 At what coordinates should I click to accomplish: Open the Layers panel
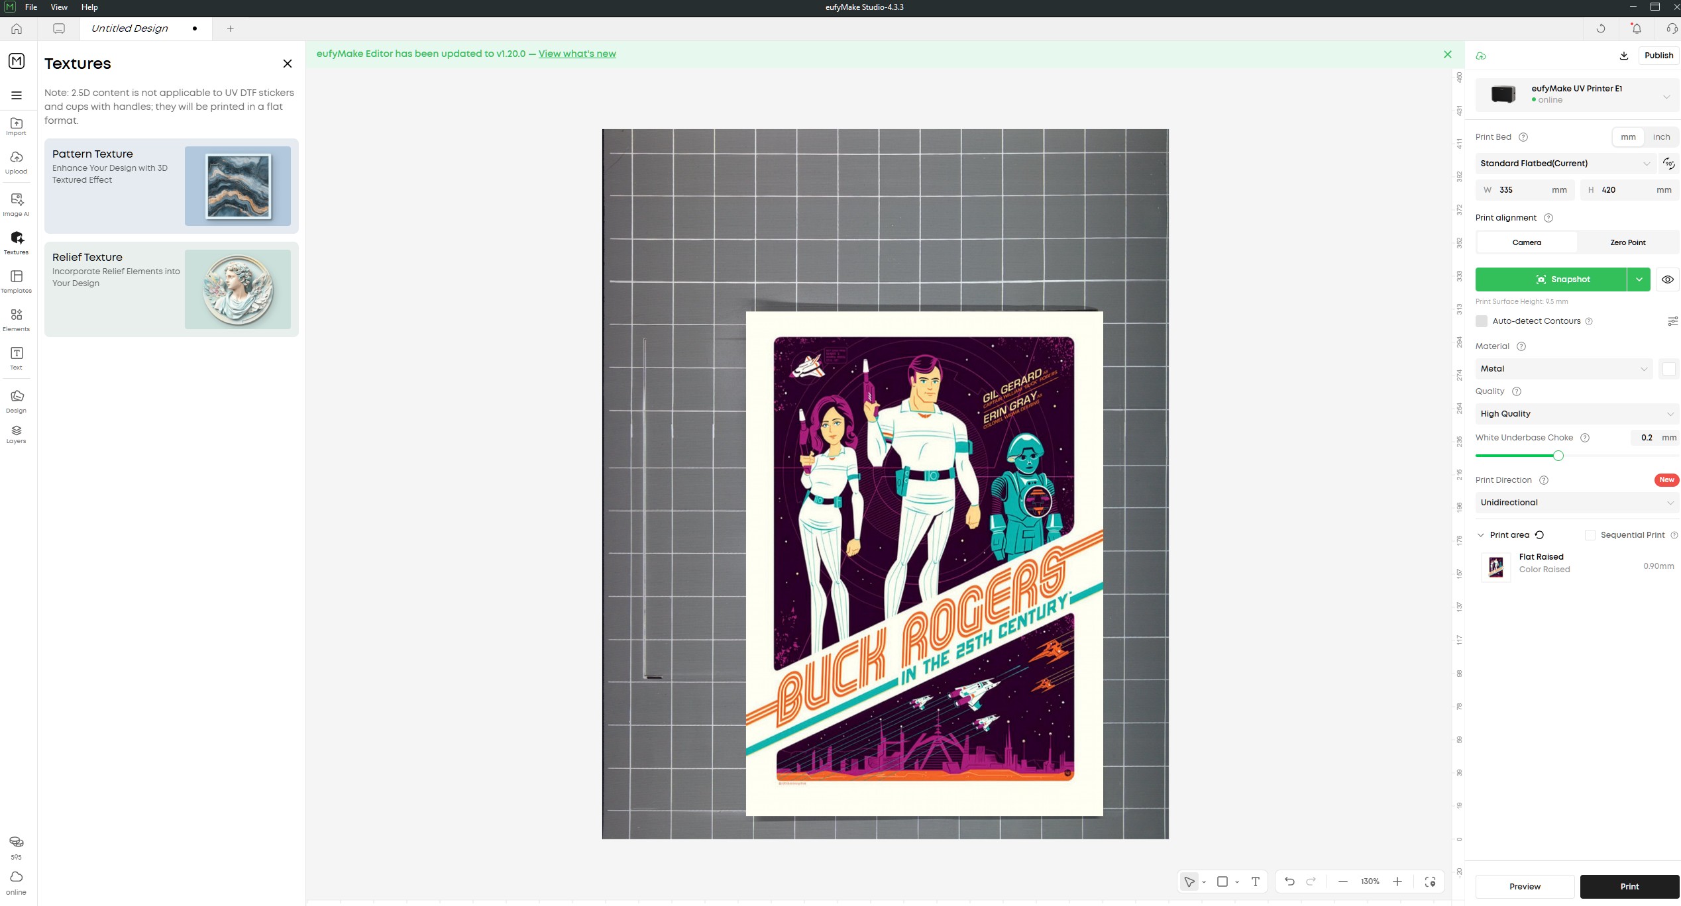pyautogui.click(x=17, y=435)
